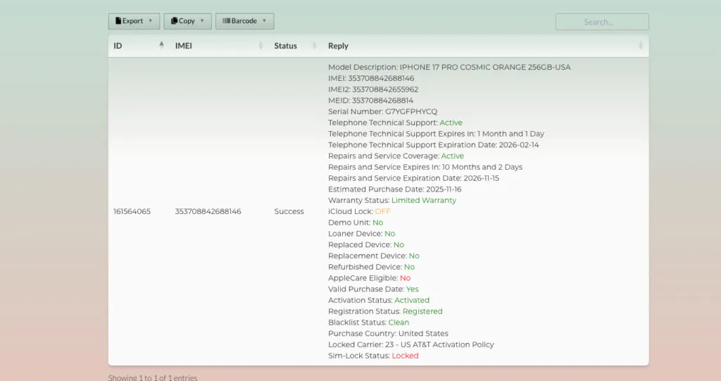Image resolution: width=721 pixels, height=381 pixels.
Task: Click the document icon on the Export button
Action: [118, 20]
